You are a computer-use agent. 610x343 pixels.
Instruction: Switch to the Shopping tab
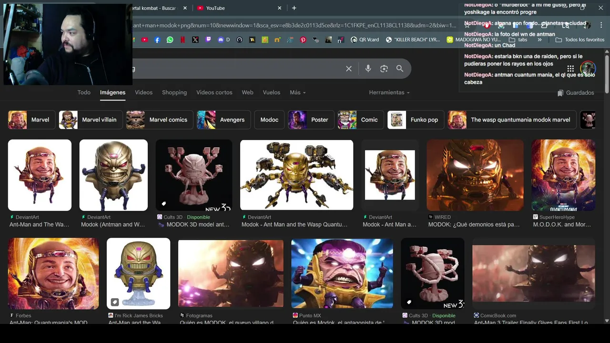pos(174,92)
